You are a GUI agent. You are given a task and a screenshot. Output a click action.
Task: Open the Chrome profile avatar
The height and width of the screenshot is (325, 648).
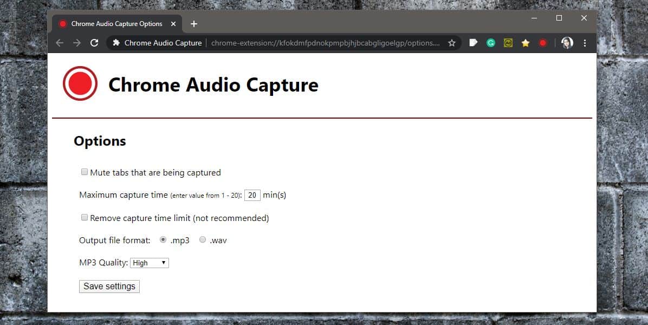point(567,43)
